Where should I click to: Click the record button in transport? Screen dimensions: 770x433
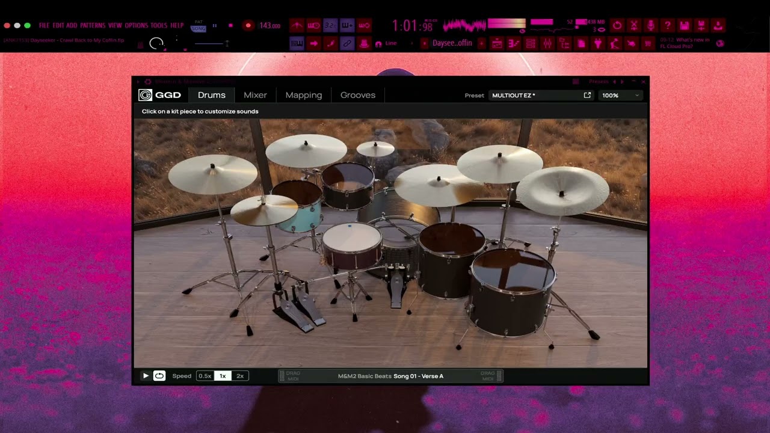248,25
